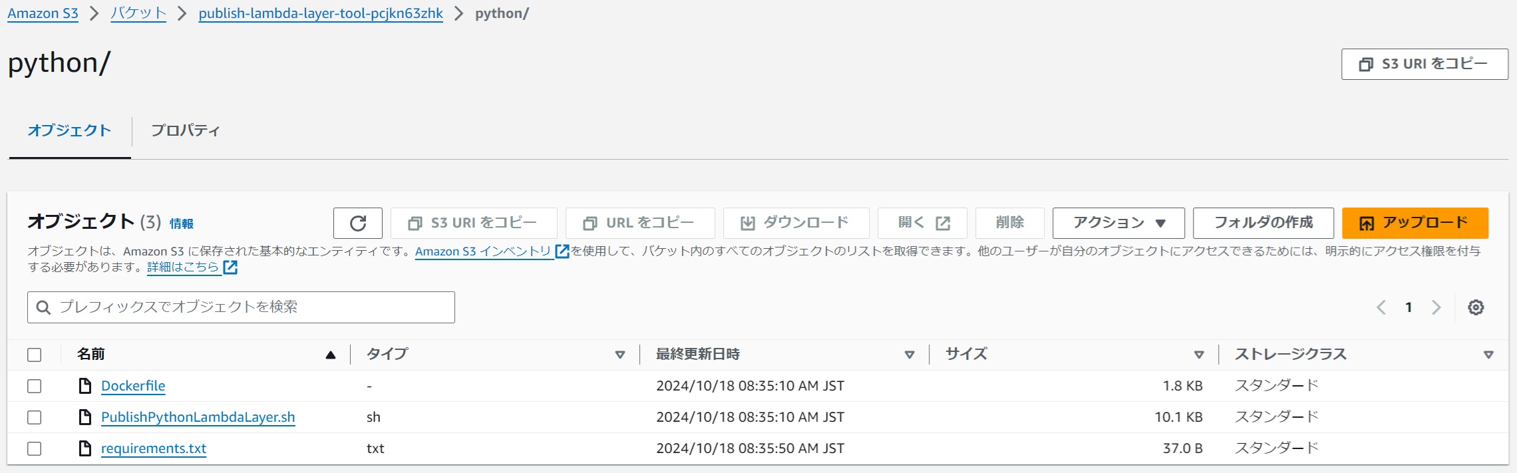Screen dimensions: 1517x473
Task: Click the 削除 button
Action: pos(1009,223)
